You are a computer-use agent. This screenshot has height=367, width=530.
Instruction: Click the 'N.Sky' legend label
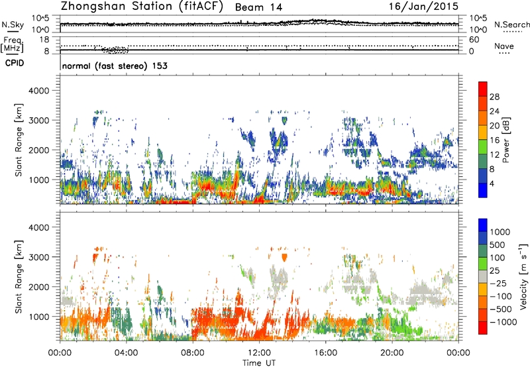point(13,25)
